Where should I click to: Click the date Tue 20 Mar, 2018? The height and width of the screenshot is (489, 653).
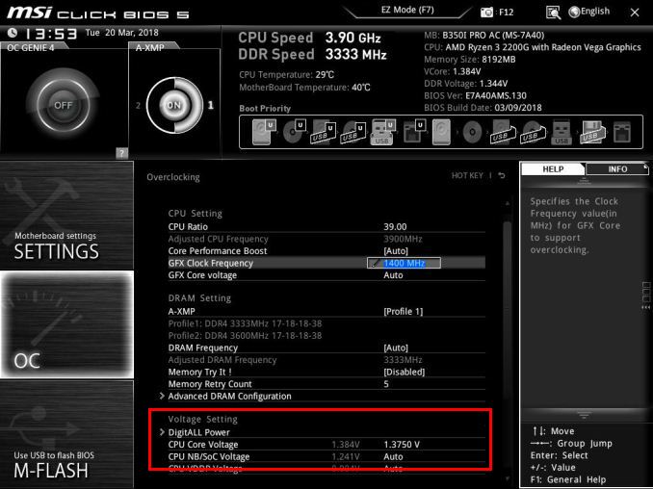(121, 33)
